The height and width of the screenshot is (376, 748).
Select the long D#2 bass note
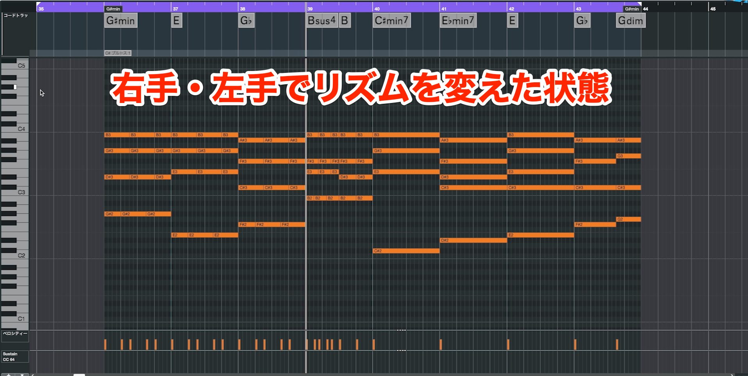[x=473, y=240]
